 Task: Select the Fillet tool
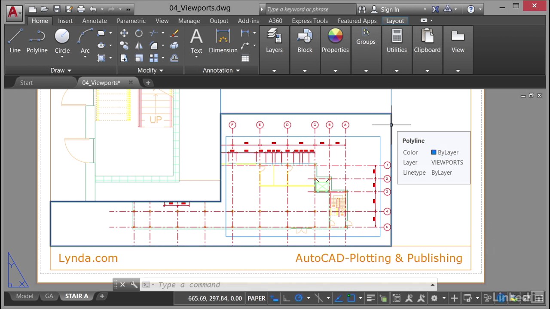[x=153, y=45]
